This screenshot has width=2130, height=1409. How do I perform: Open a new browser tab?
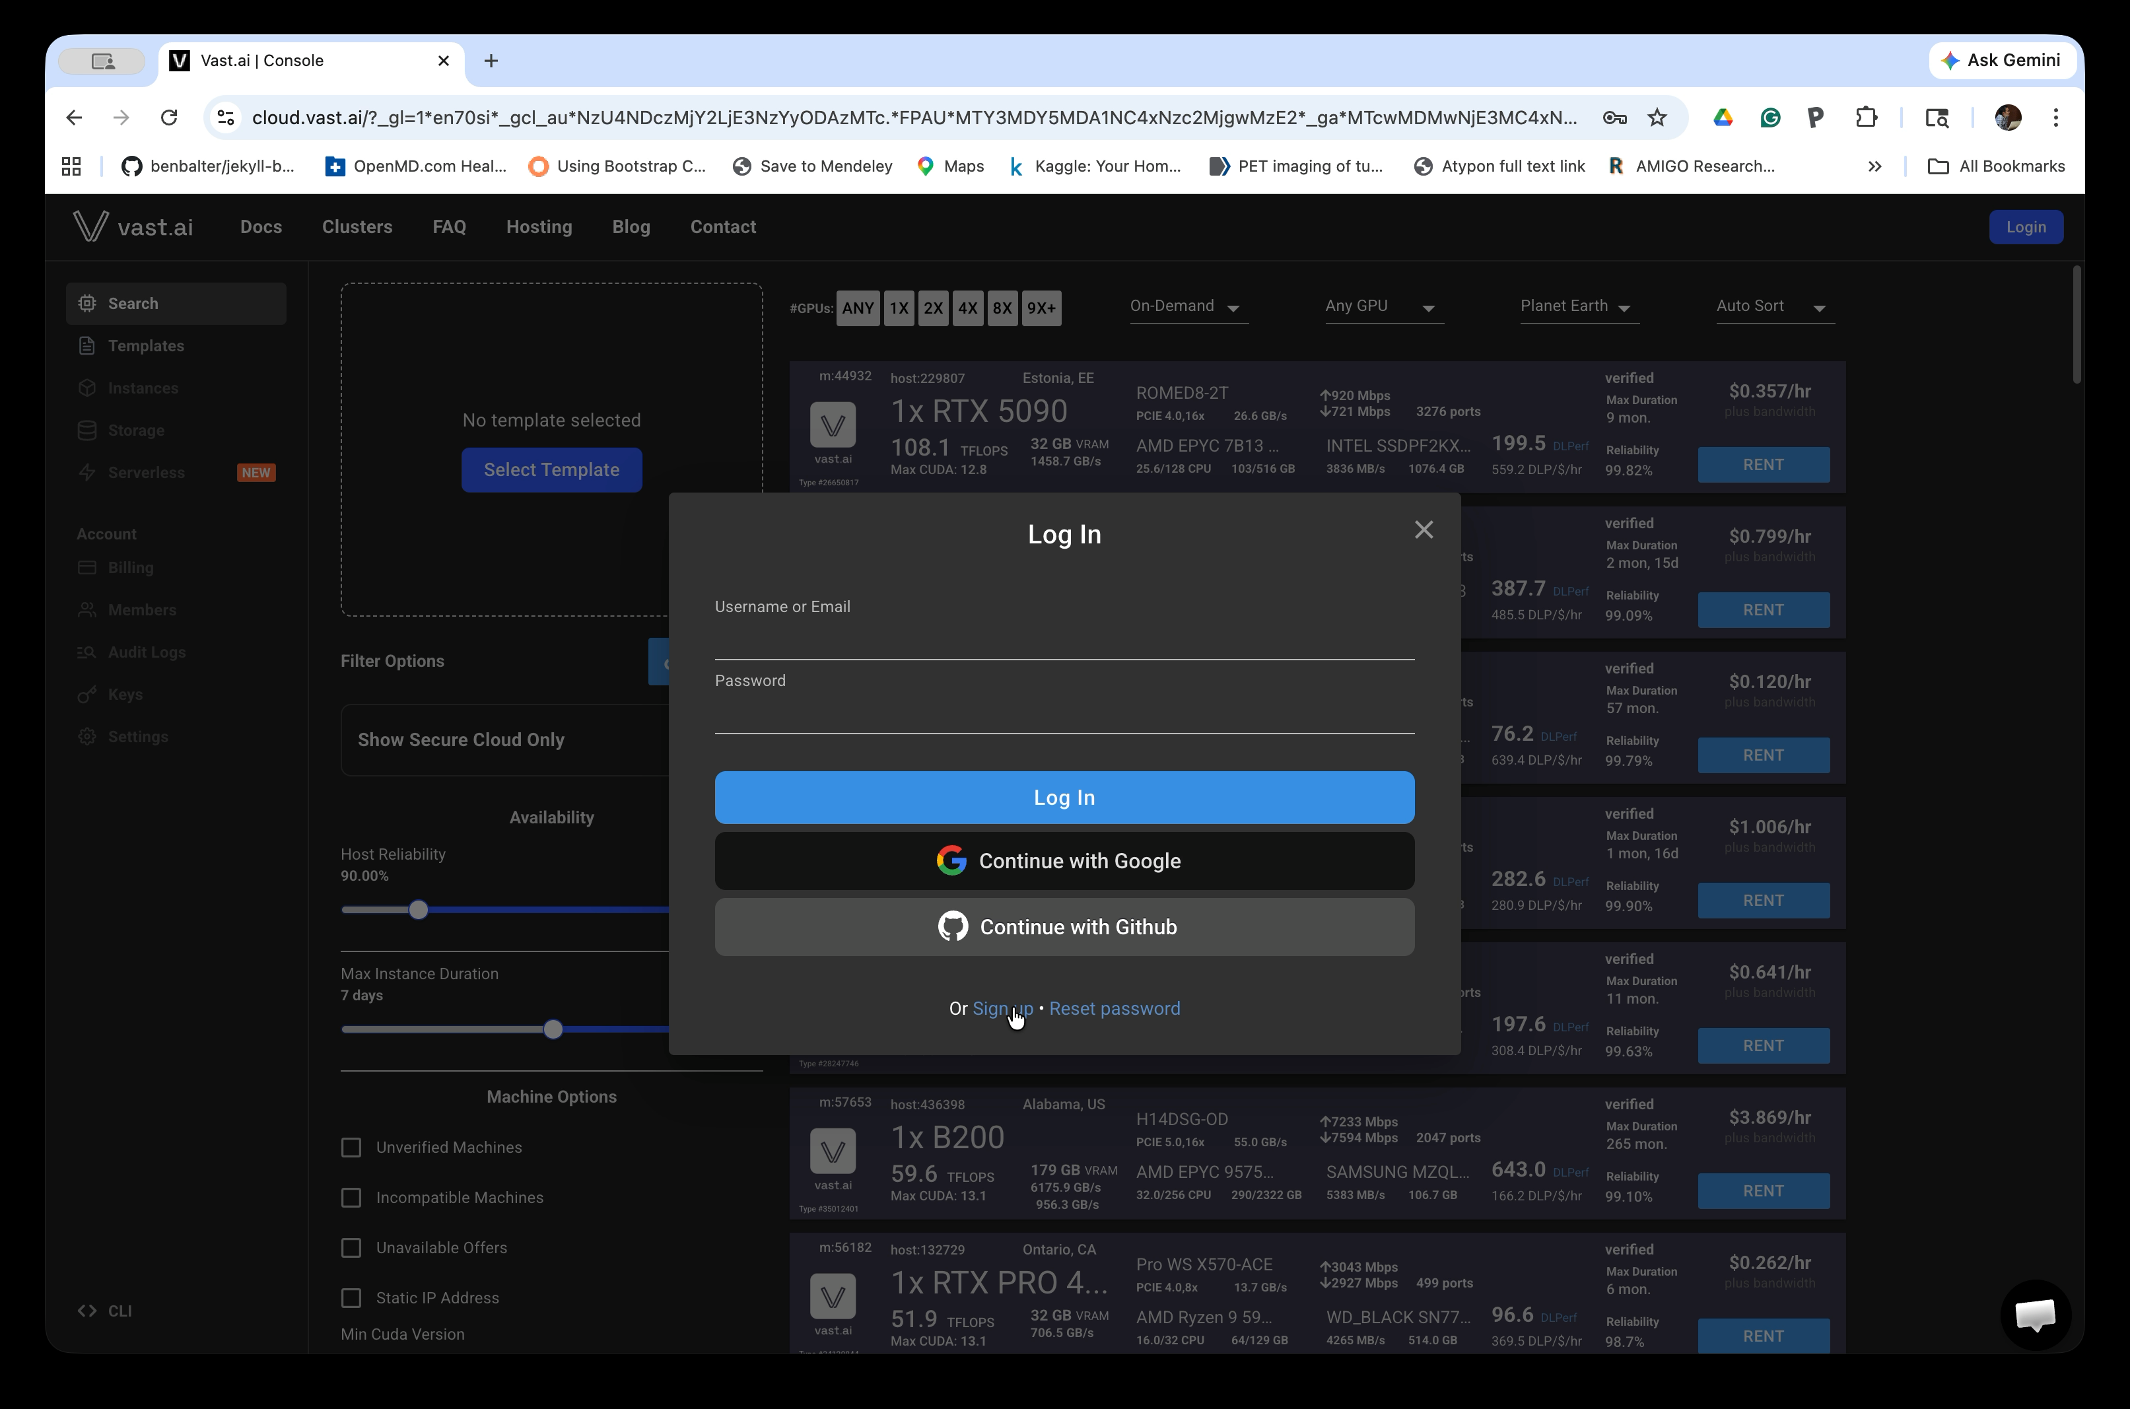click(491, 61)
